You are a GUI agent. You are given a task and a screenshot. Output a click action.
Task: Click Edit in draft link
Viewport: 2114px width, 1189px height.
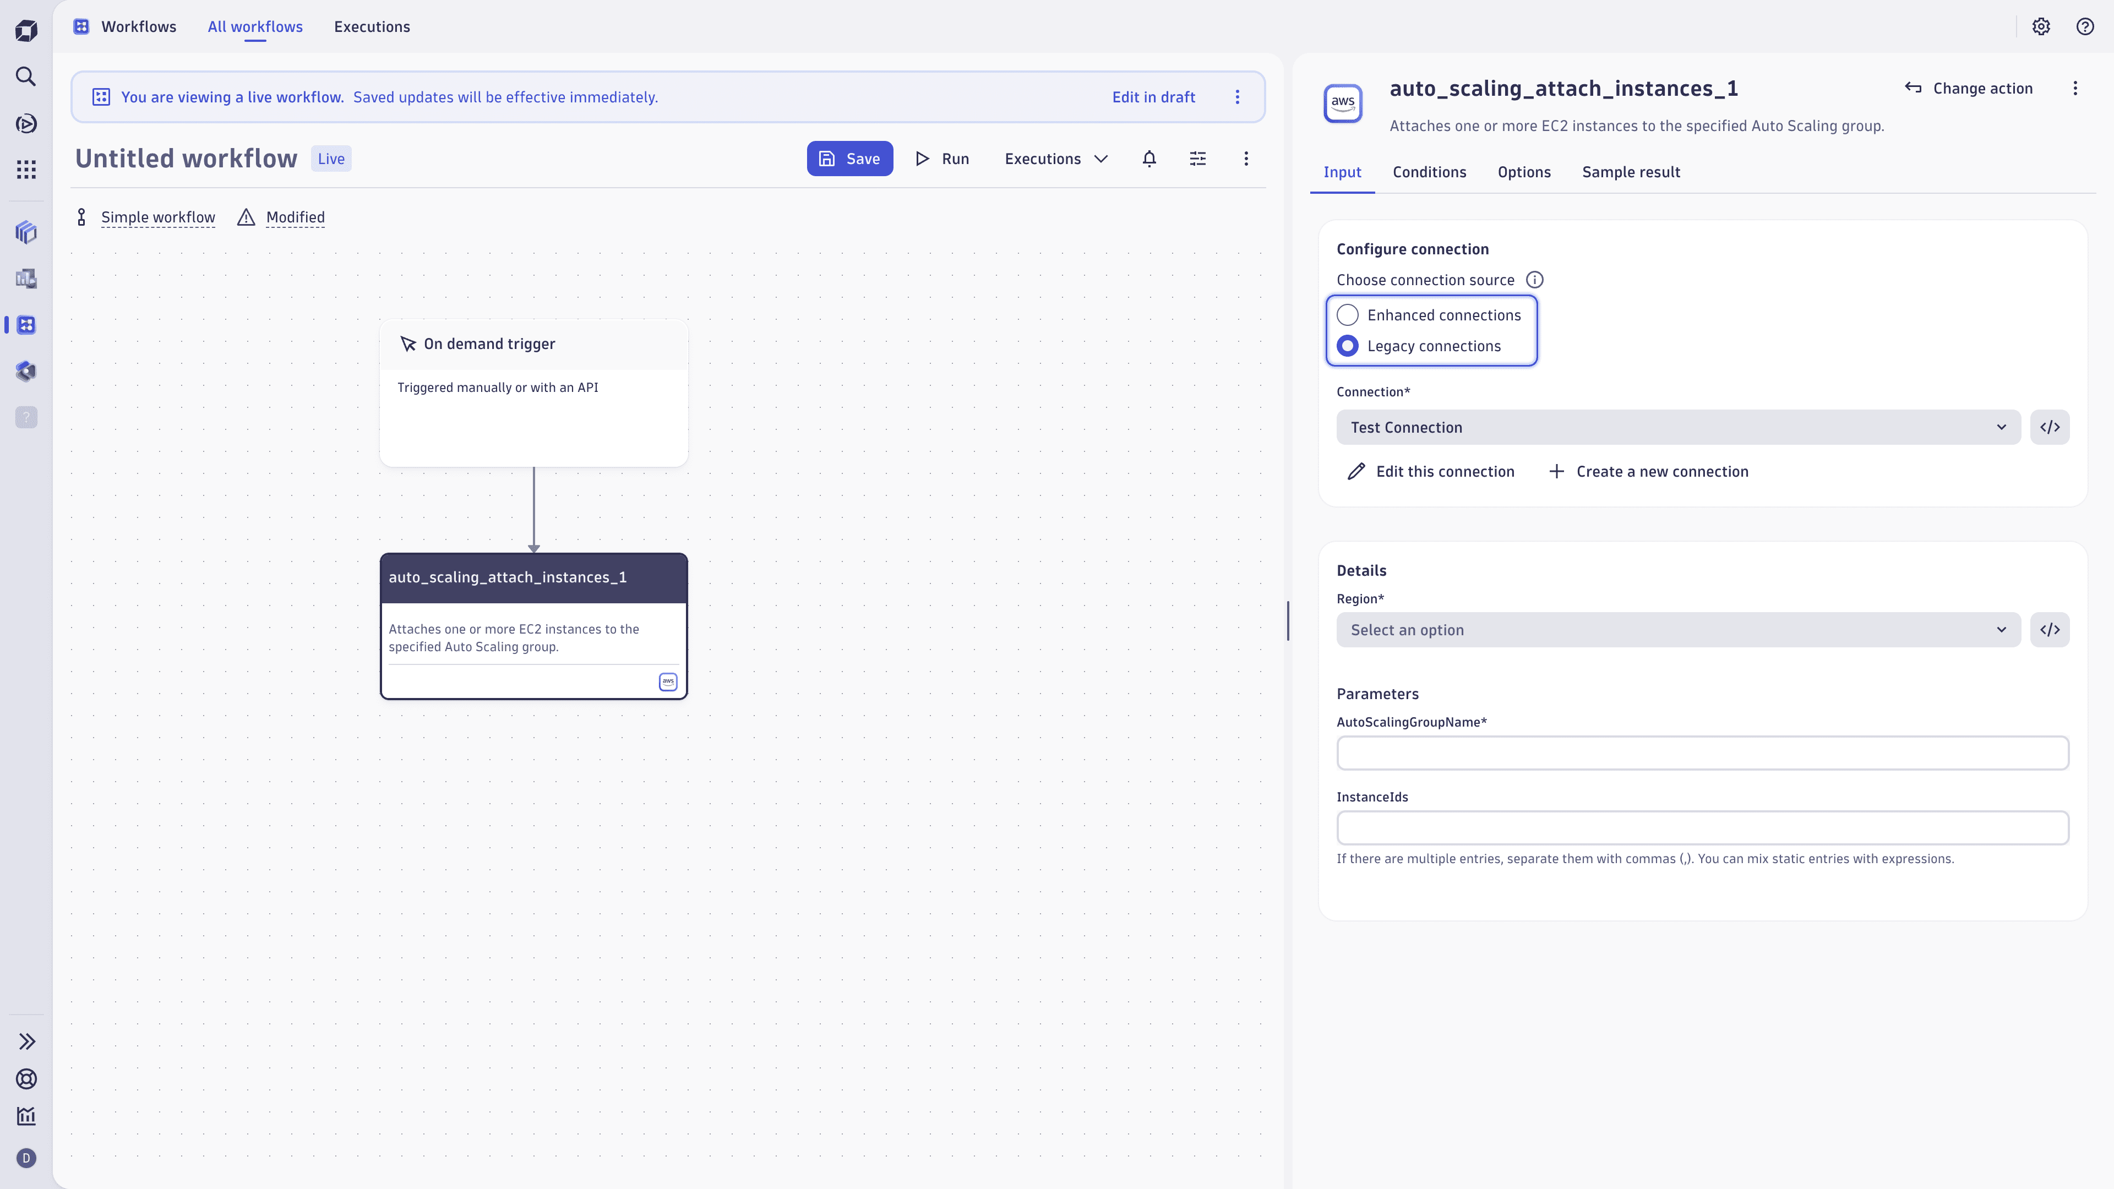1153,97
